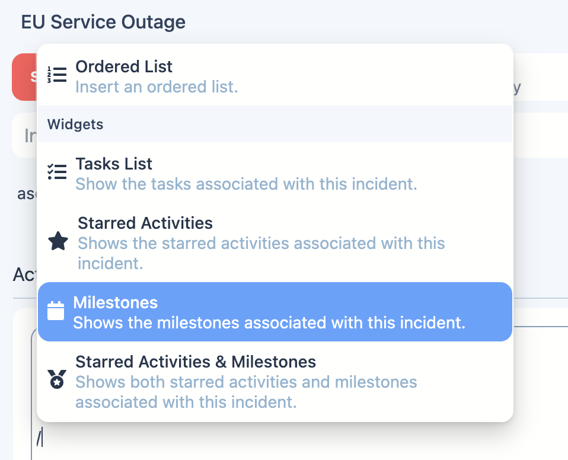The height and width of the screenshot is (460, 568).
Task: Click 'Shows both starred activities and milestones' text
Action: click(246, 392)
